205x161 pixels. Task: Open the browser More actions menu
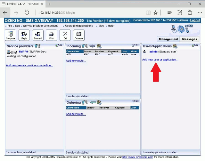[200, 12]
